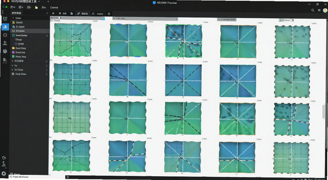Open the hamburger menu at top of left sidebar
Viewport: 328px width, 180px height.
pos(2,13)
